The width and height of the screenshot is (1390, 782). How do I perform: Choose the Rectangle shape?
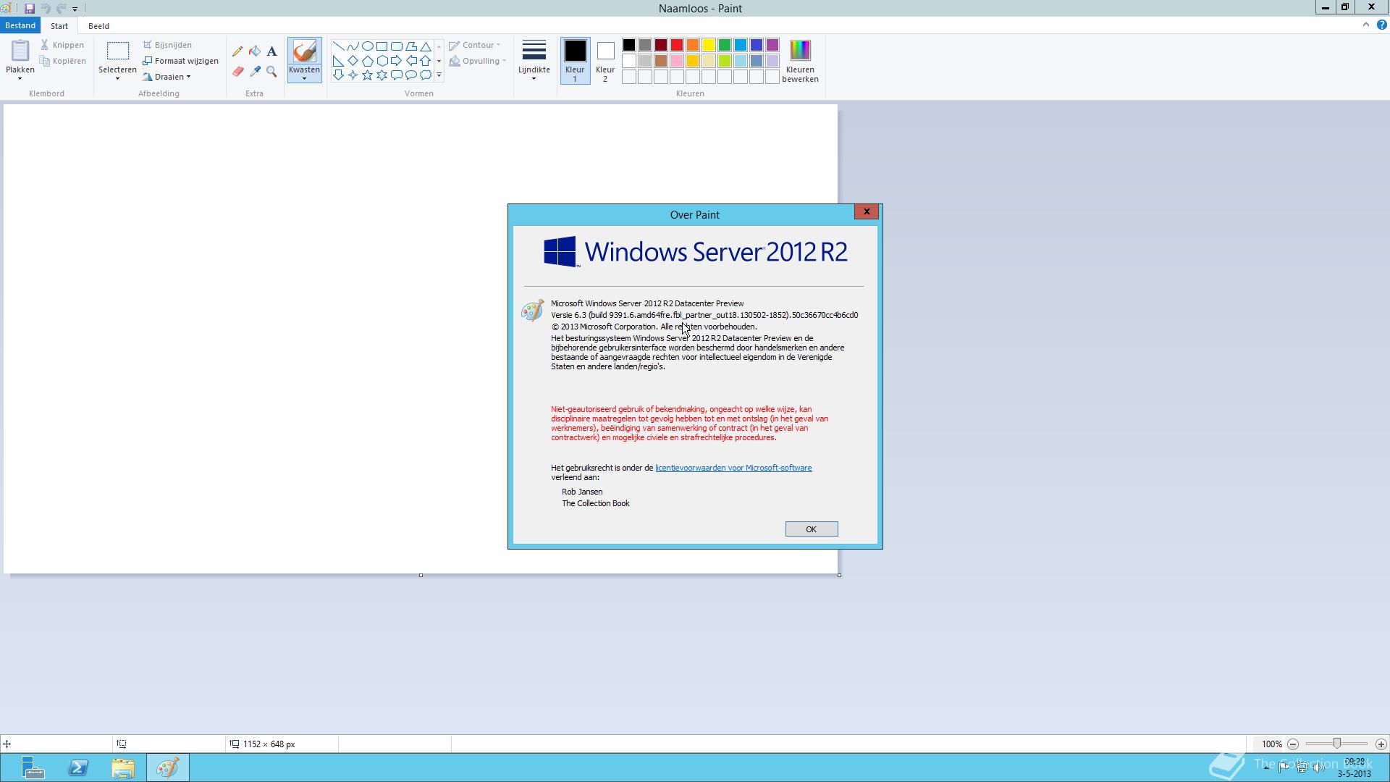(382, 46)
